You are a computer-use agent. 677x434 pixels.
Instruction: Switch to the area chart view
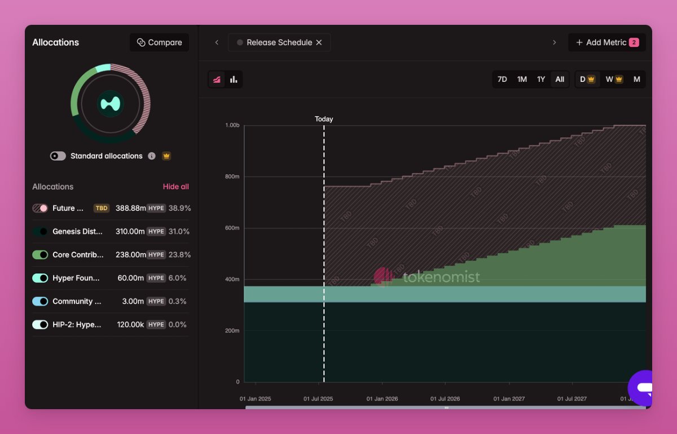point(217,80)
